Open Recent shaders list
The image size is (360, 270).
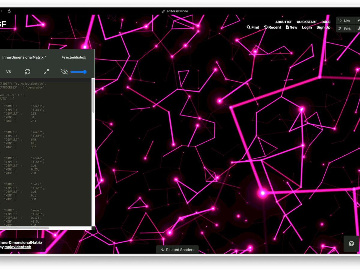point(272,27)
